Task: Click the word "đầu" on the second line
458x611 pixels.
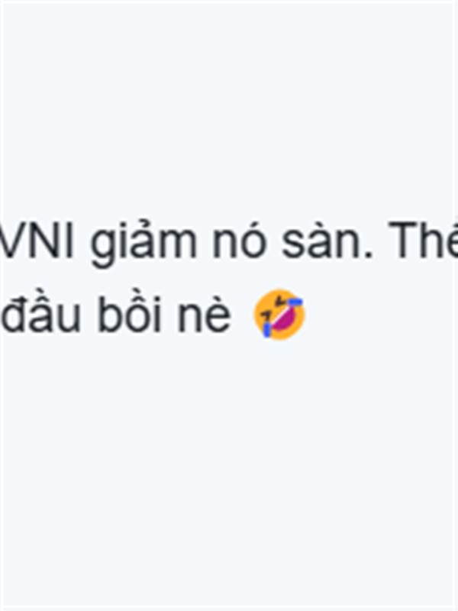Action: (40, 312)
